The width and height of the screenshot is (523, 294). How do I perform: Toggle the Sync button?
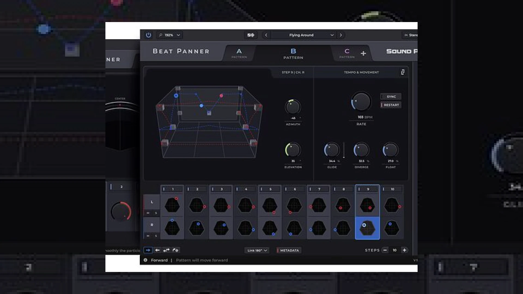(391, 97)
